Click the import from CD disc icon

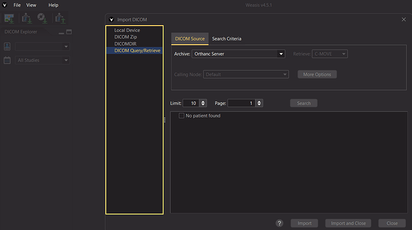coord(42,18)
